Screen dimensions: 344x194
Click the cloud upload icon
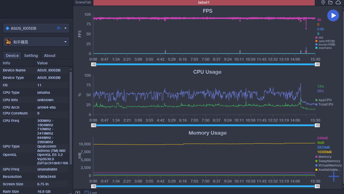click(338, 2)
